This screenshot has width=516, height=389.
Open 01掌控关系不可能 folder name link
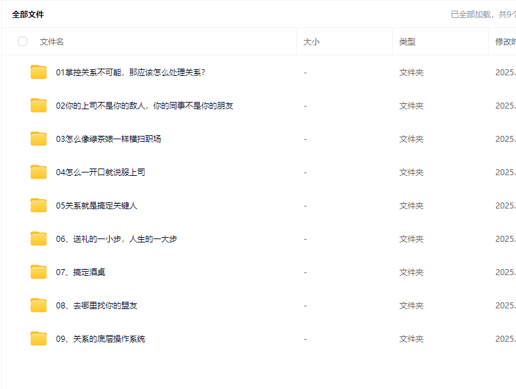coord(130,72)
